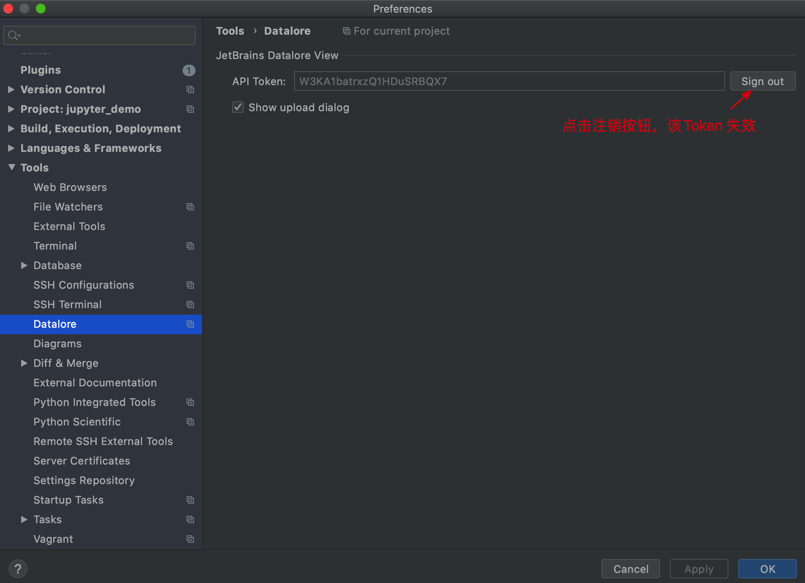Select Datalore in the Tools list

[x=101, y=324]
